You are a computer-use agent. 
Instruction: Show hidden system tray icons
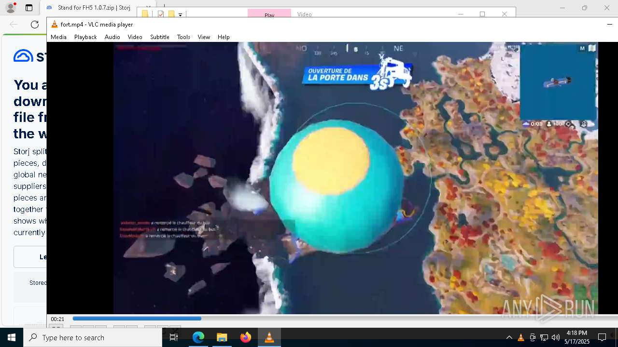509,337
